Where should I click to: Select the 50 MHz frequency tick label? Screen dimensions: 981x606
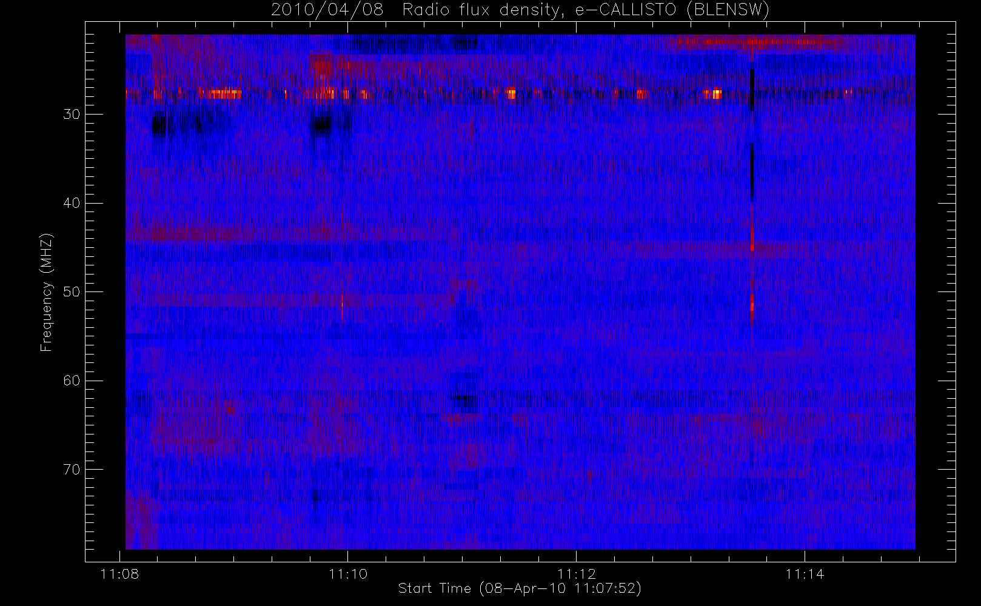[x=72, y=291]
